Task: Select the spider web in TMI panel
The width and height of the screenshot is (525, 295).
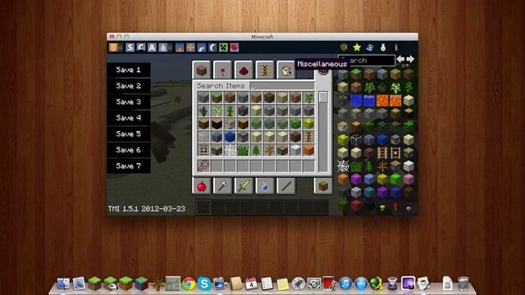Action: [x=343, y=166]
